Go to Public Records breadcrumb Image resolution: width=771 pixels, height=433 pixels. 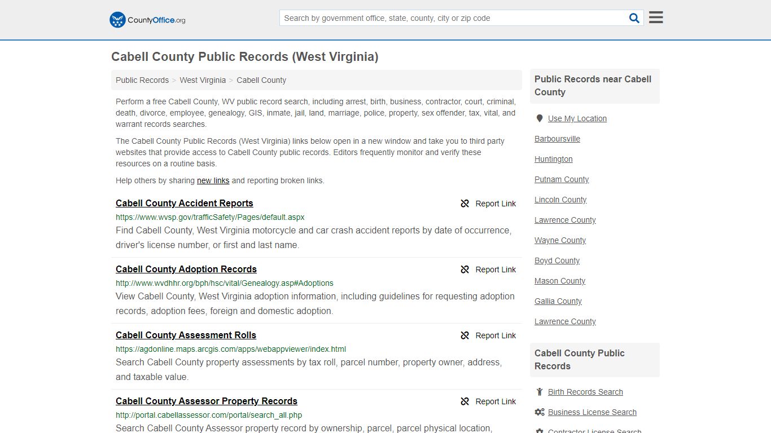click(x=142, y=80)
